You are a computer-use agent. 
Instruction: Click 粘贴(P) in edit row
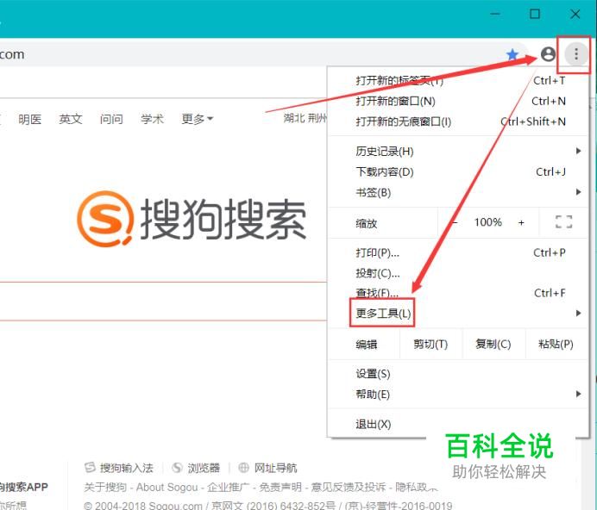point(556,345)
